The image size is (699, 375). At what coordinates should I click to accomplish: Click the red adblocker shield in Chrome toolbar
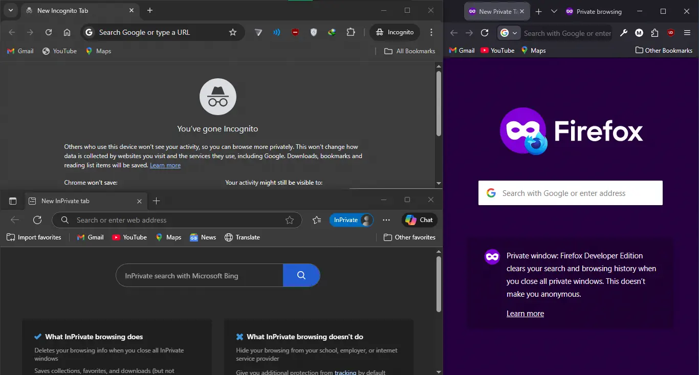pyautogui.click(x=295, y=32)
